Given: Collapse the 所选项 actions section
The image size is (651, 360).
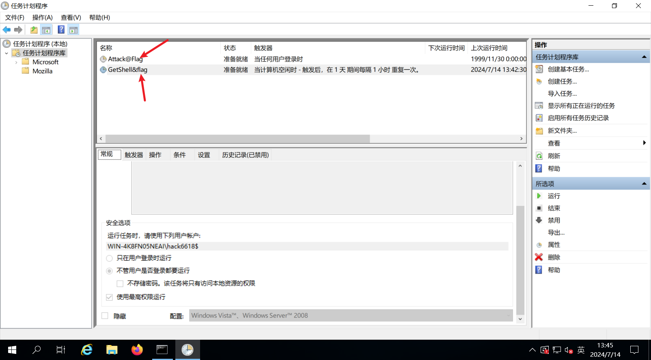Looking at the screenshot, I should (644, 184).
